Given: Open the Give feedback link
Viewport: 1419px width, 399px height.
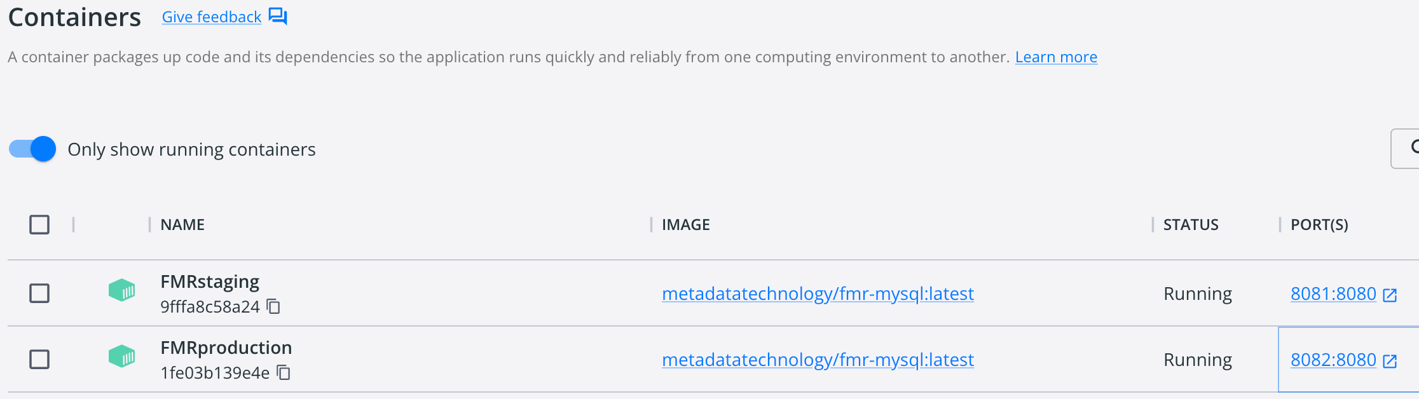Looking at the screenshot, I should [211, 17].
